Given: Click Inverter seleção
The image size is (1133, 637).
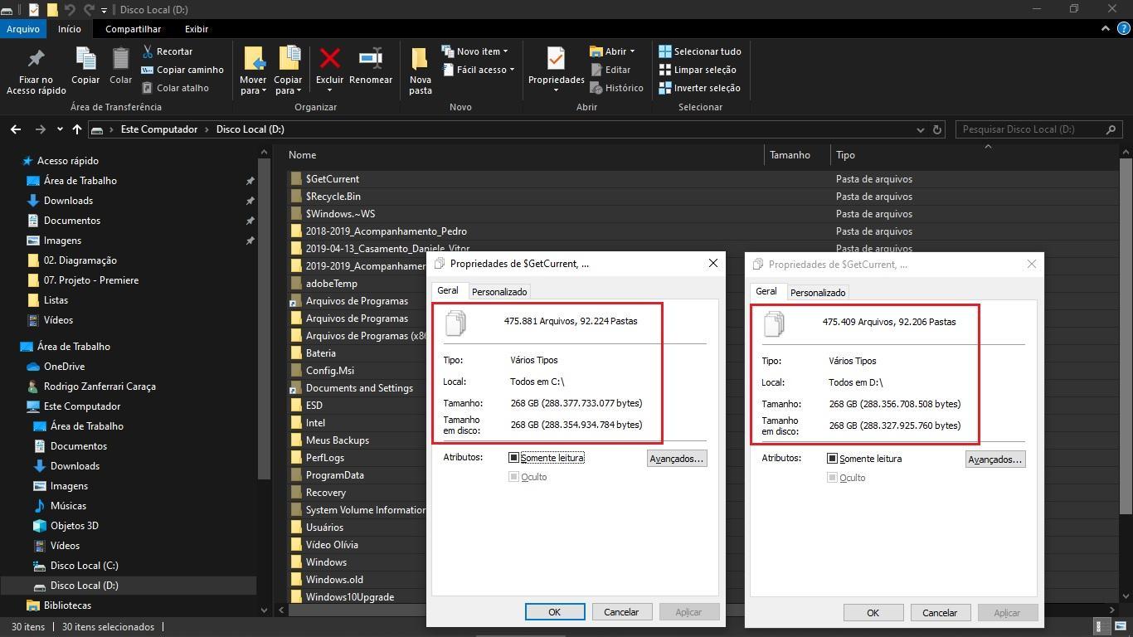Looking at the screenshot, I should (x=700, y=88).
